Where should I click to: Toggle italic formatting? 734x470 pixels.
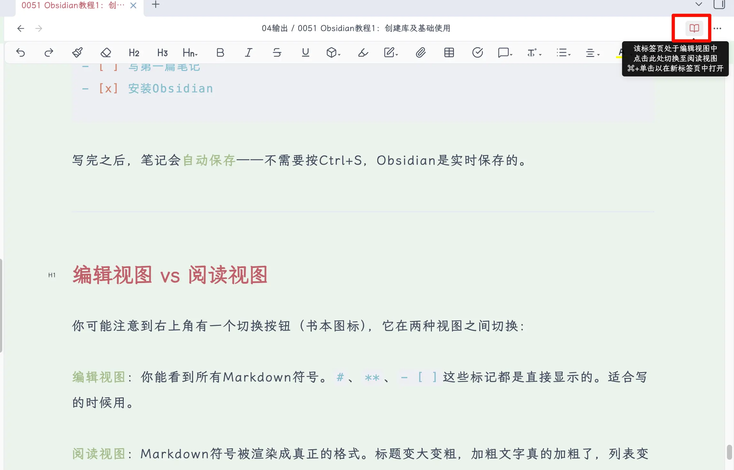click(248, 52)
